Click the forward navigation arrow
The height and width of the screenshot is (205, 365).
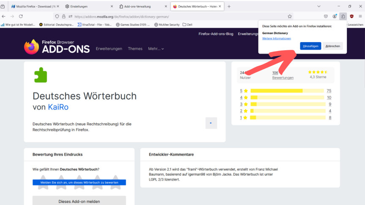(x=12, y=16)
